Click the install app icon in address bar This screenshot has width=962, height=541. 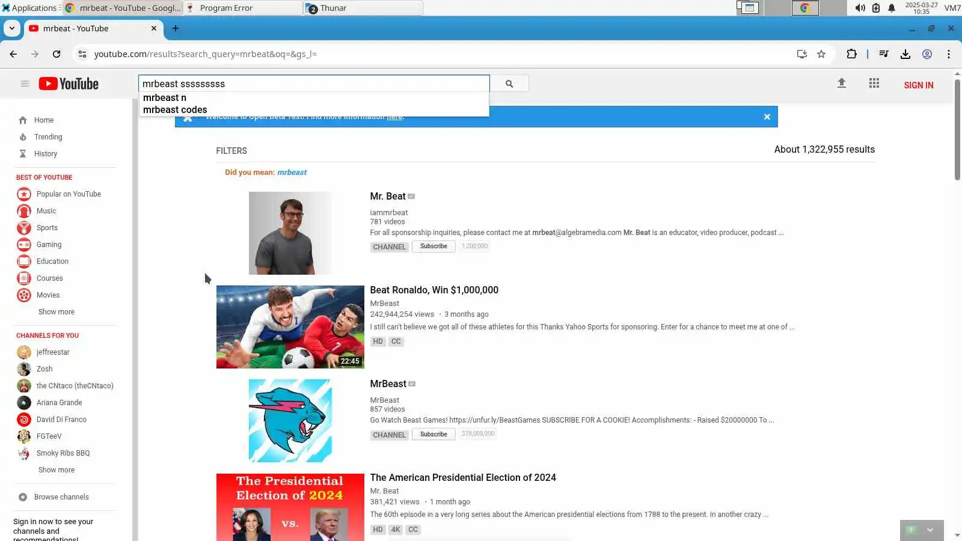coord(802,54)
